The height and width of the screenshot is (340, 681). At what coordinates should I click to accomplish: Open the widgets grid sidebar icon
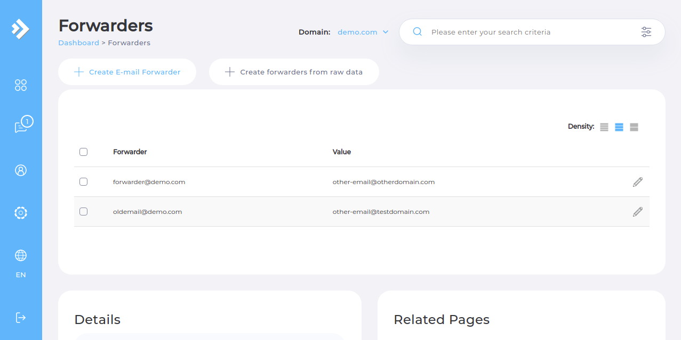tap(21, 85)
